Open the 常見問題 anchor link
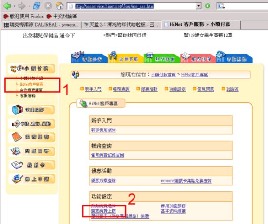Image resolution: width=268 pixels, height=224 pixels. [206, 89]
